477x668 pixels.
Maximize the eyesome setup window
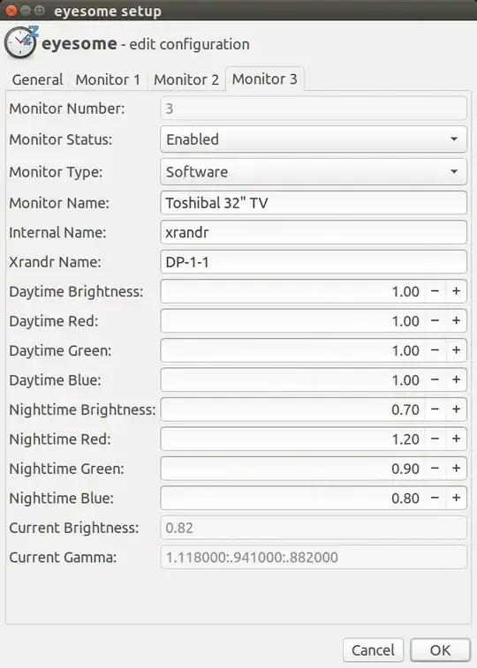pos(40,11)
